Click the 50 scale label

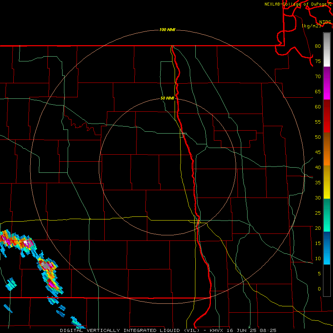pyautogui.click(x=318, y=137)
